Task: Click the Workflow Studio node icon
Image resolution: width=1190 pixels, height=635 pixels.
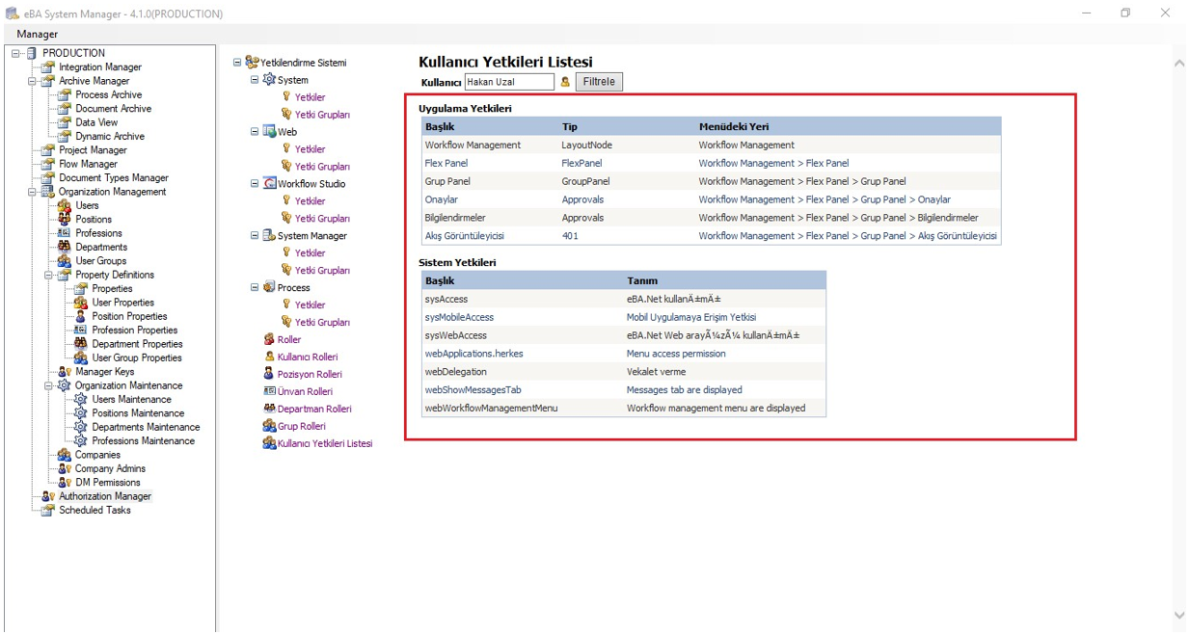Action: (x=270, y=184)
